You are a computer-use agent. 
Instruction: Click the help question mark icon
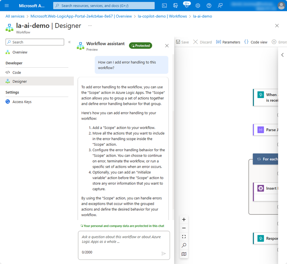coord(209,5)
